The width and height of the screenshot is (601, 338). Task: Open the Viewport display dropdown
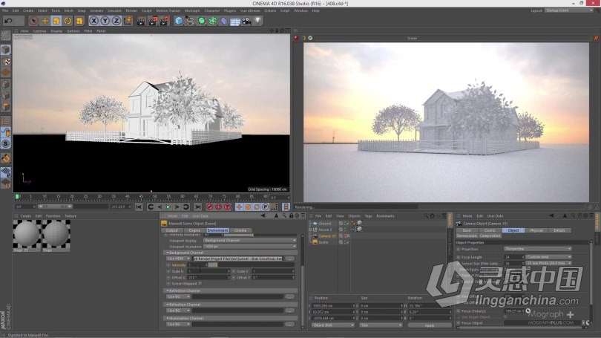[x=250, y=241]
